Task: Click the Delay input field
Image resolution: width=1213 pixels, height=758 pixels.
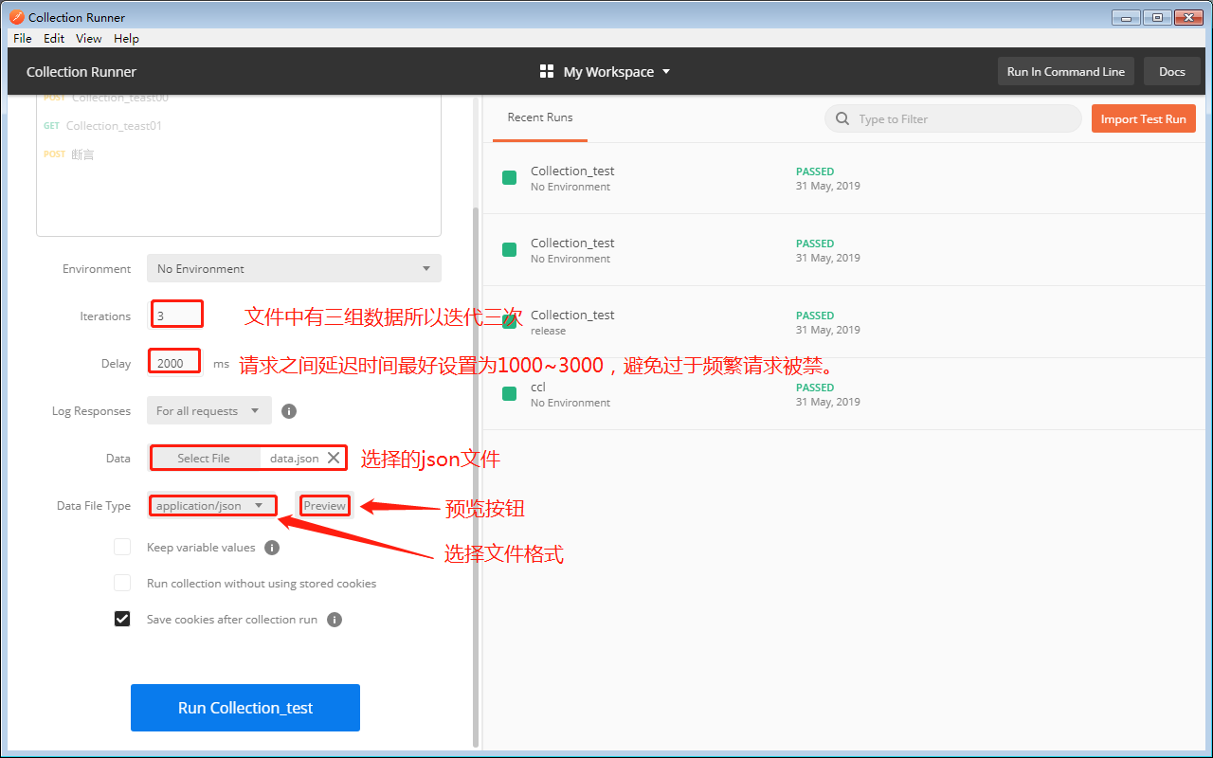Action: [174, 363]
